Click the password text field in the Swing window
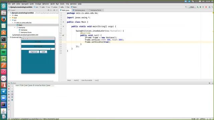Viewport: 214px width, 120px height. point(38,49)
